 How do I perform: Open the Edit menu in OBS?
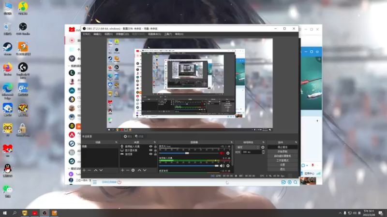[97, 34]
